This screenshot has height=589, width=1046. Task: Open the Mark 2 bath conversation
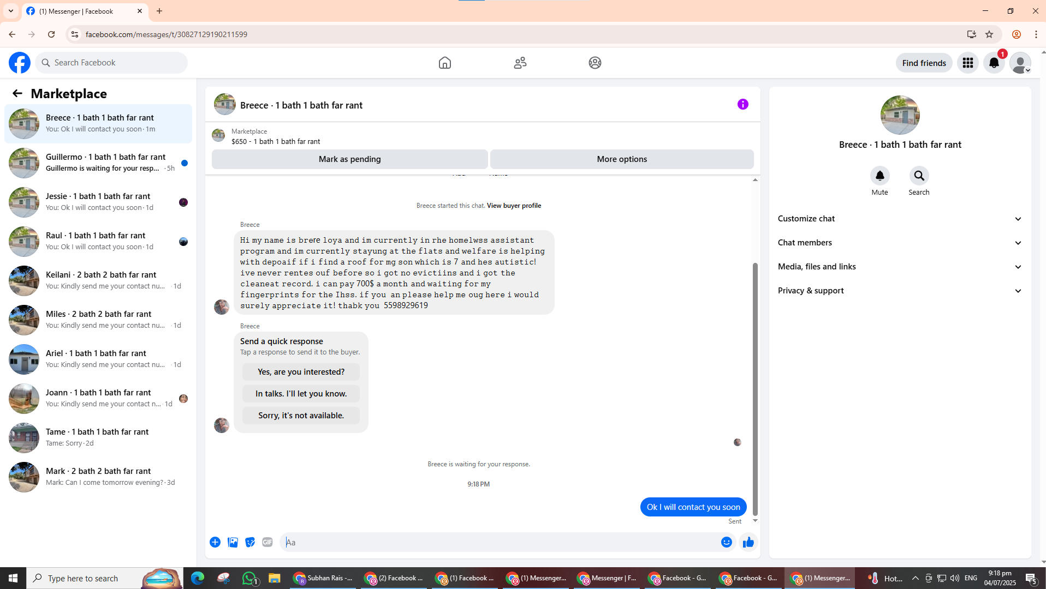click(x=98, y=477)
